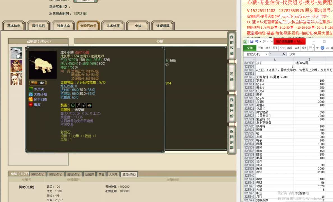Select the 妙手回春 skill icon
Viewport: 333px width, 202px height.
(31, 99)
